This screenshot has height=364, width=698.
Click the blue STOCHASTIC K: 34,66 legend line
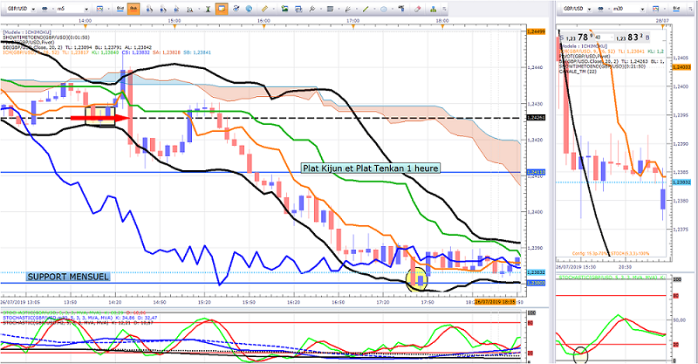point(80,318)
